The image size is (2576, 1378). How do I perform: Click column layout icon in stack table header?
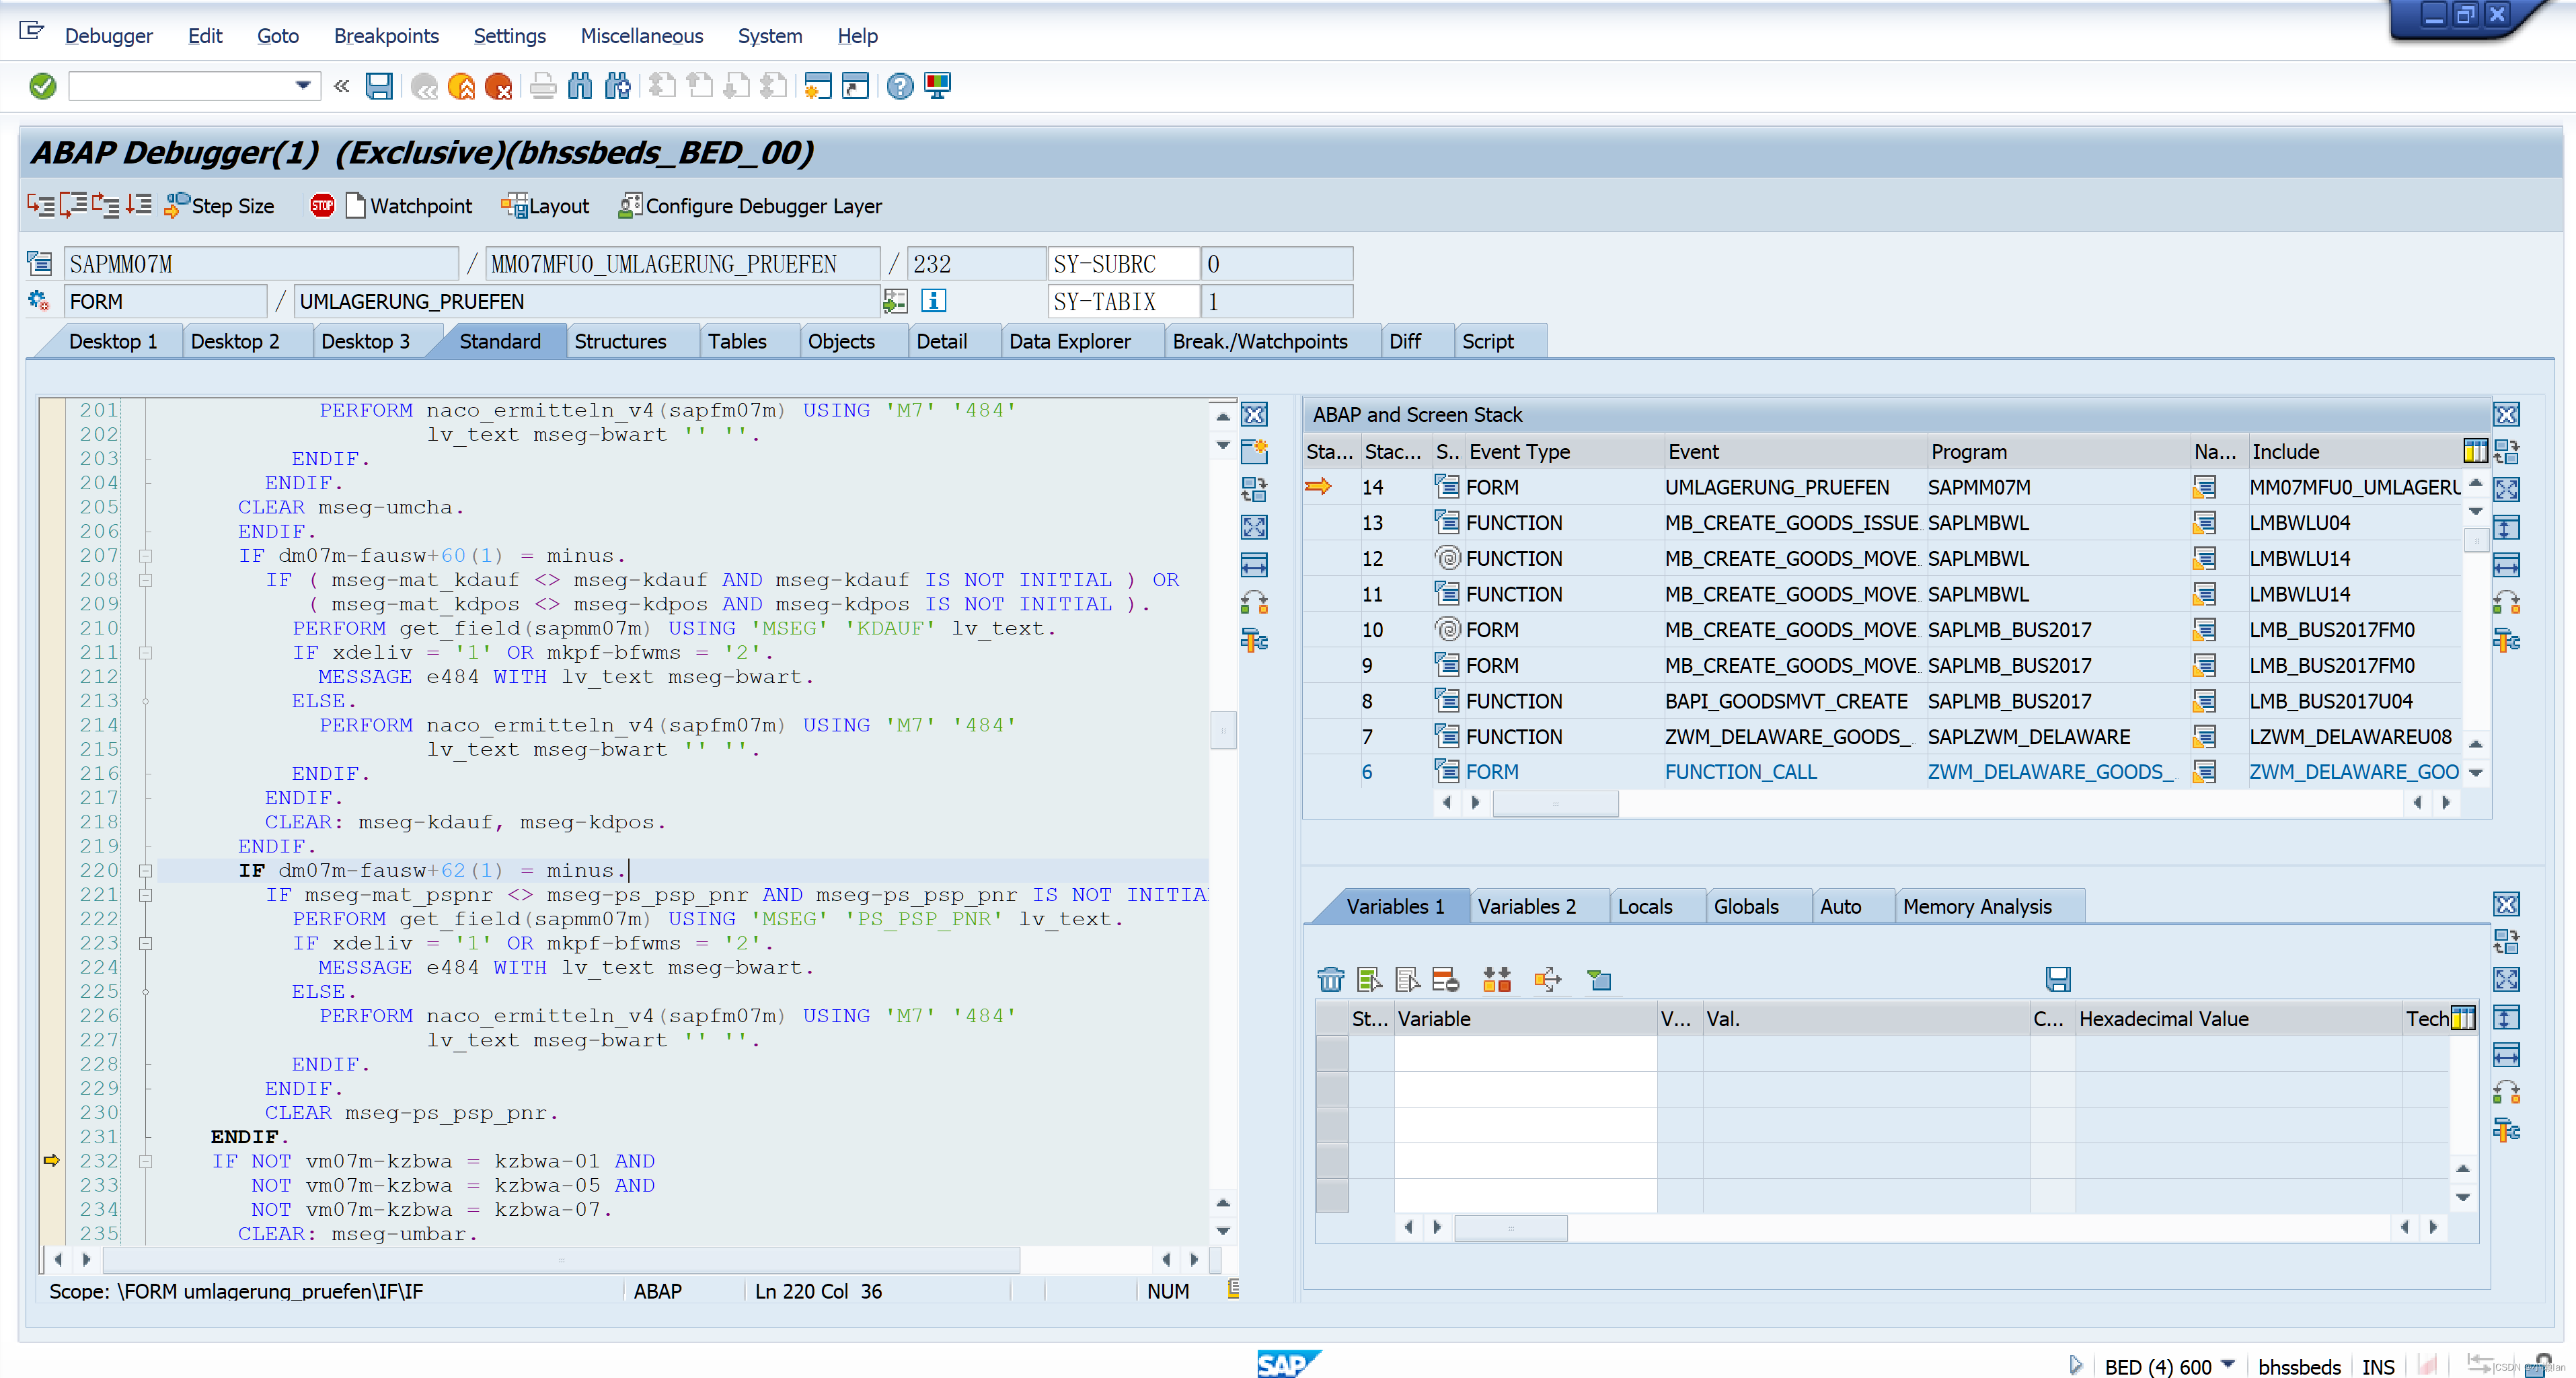point(2475,451)
